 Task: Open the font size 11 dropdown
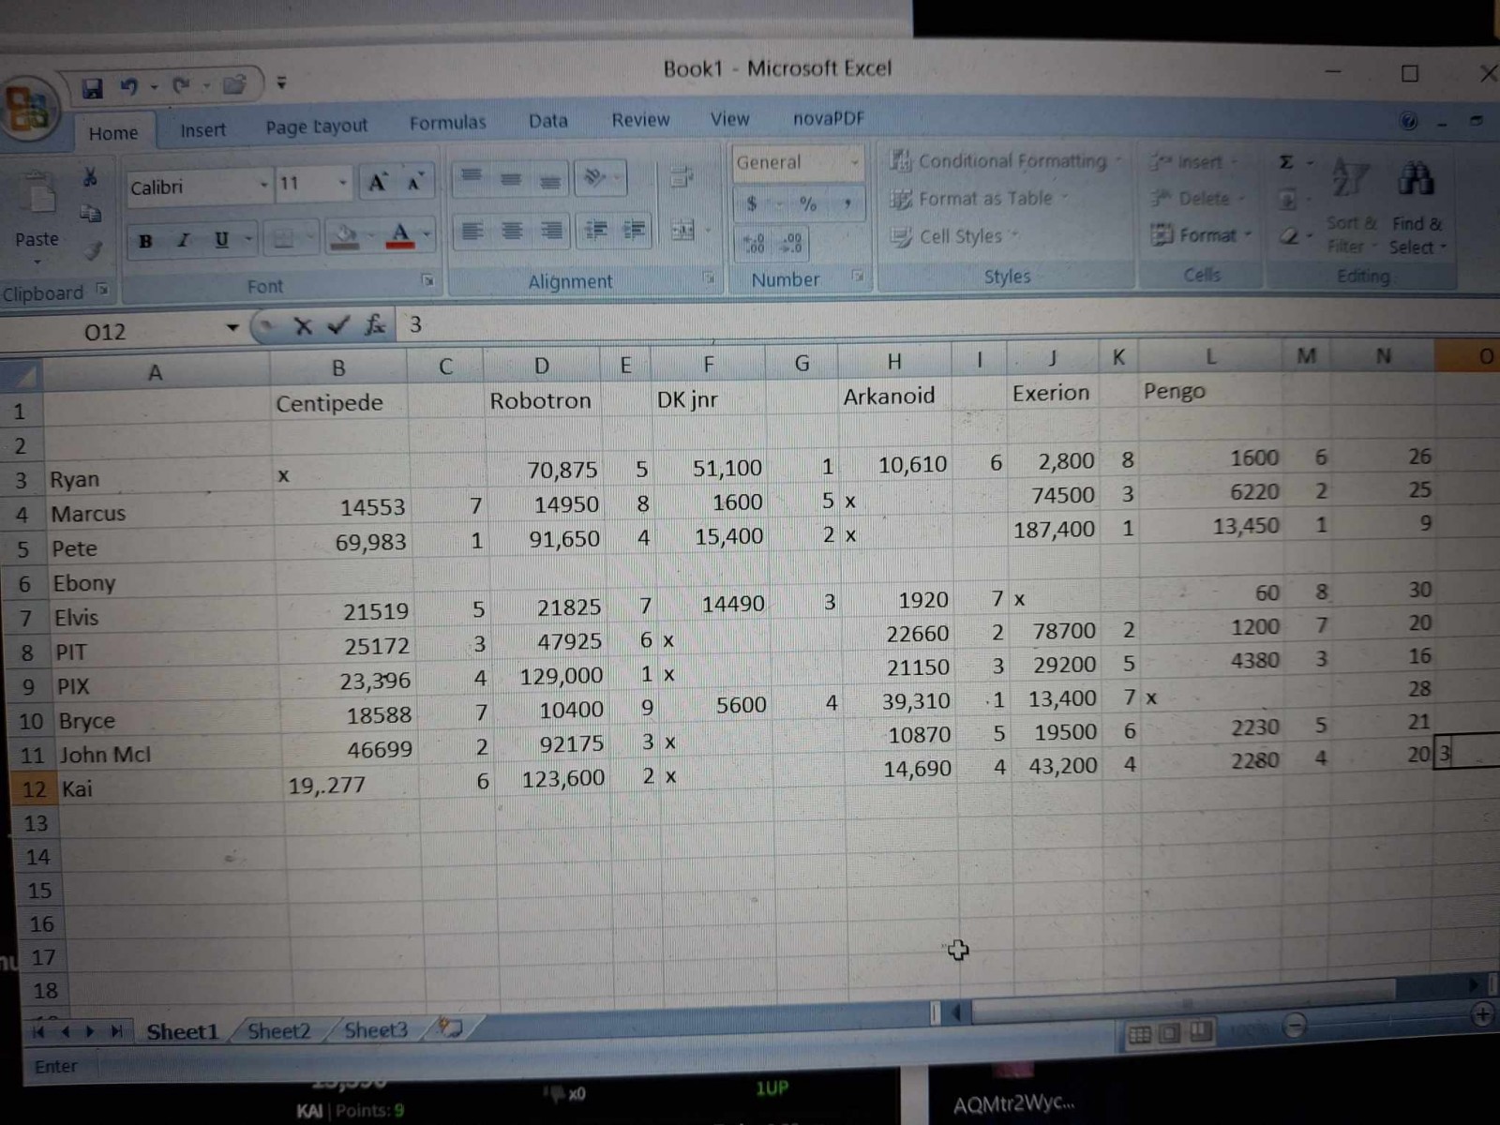[x=343, y=184]
